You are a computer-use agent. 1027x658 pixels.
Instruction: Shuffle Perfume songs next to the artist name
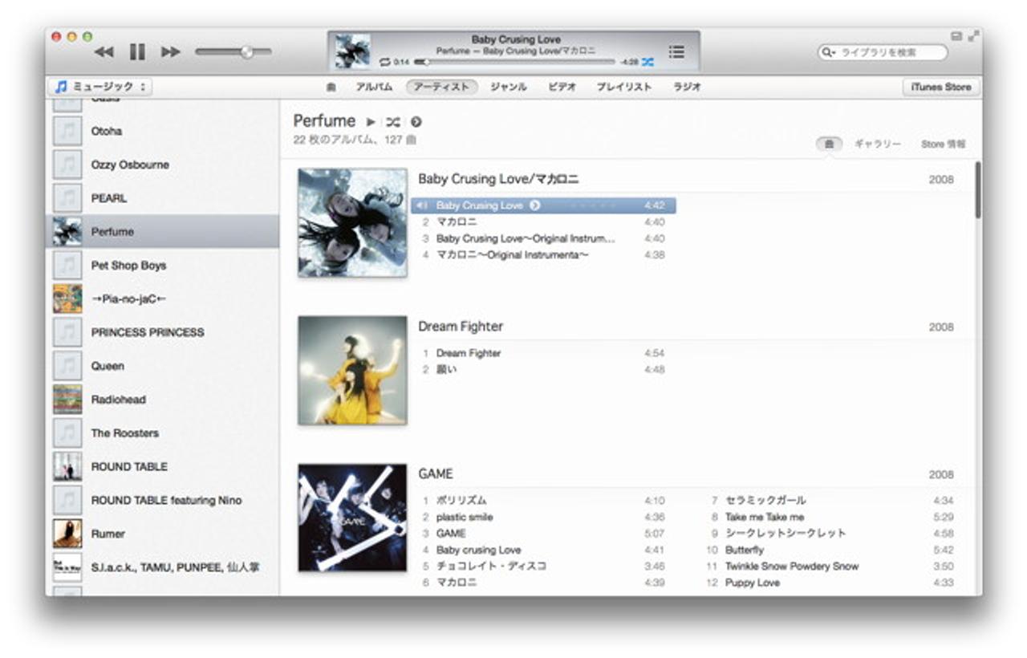pyautogui.click(x=392, y=122)
